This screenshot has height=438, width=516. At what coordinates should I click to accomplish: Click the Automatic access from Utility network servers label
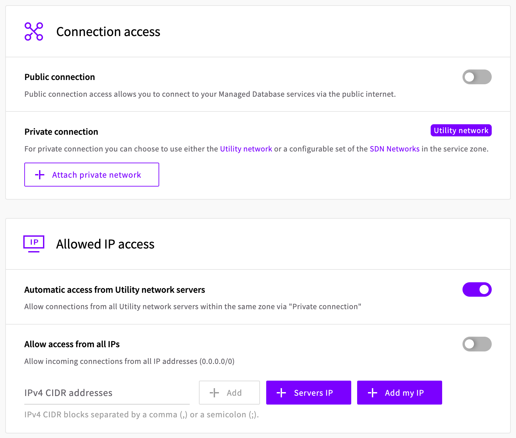click(115, 290)
